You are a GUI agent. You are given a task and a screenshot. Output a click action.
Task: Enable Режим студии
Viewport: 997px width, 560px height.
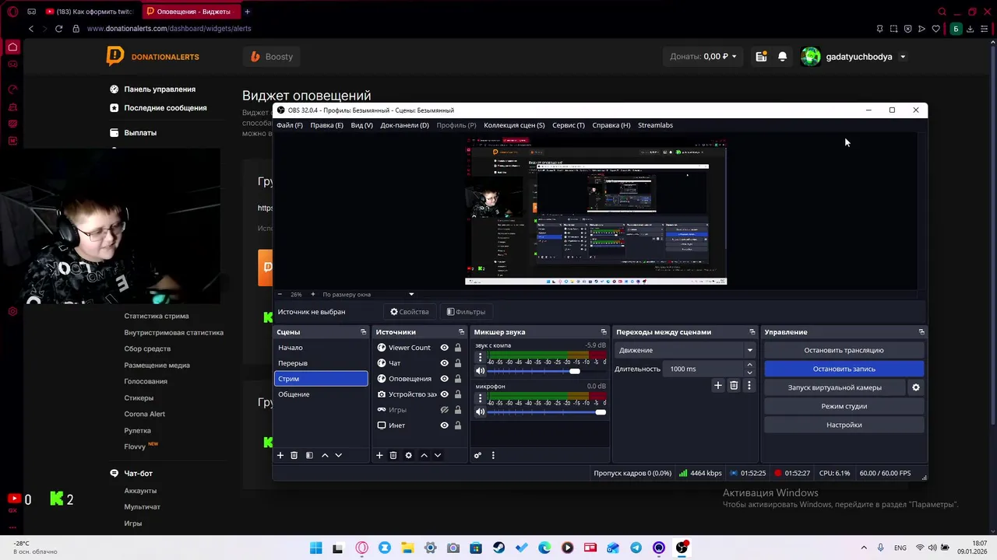point(844,406)
